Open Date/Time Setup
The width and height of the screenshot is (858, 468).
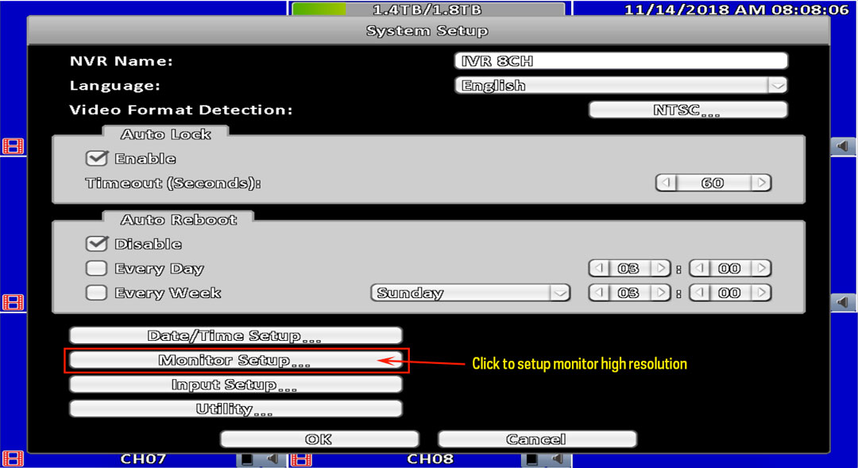(x=236, y=335)
